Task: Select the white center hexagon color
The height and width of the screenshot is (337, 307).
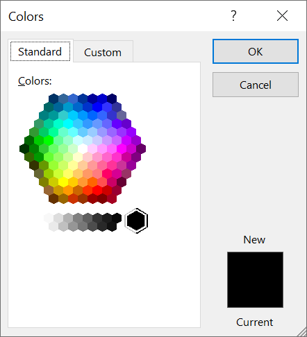Action: click(83, 148)
